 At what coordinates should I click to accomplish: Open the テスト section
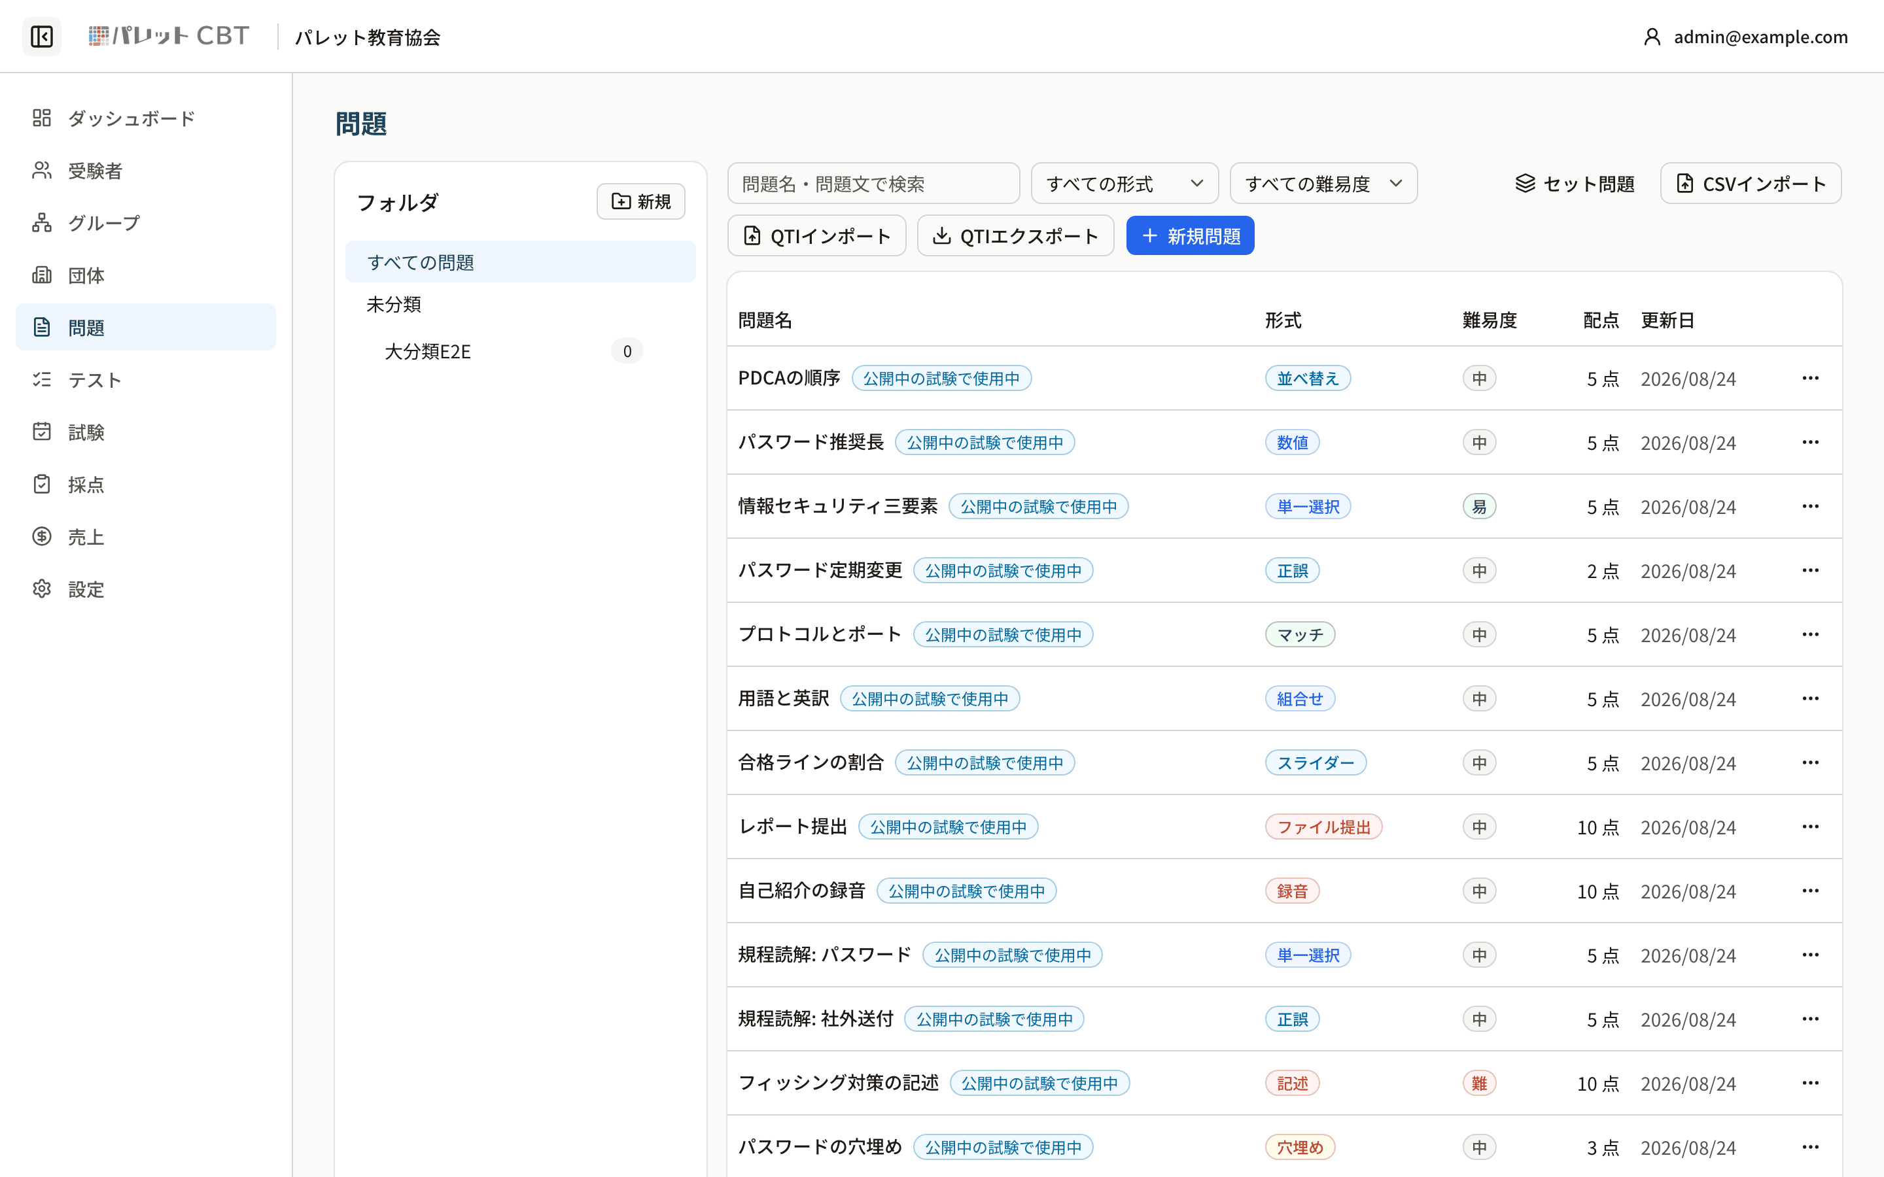pyautogui.click(x=146, y=379)
